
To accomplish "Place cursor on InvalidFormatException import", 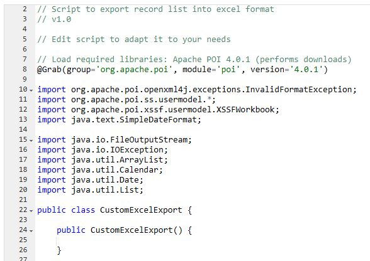I will tap(298, 90).
